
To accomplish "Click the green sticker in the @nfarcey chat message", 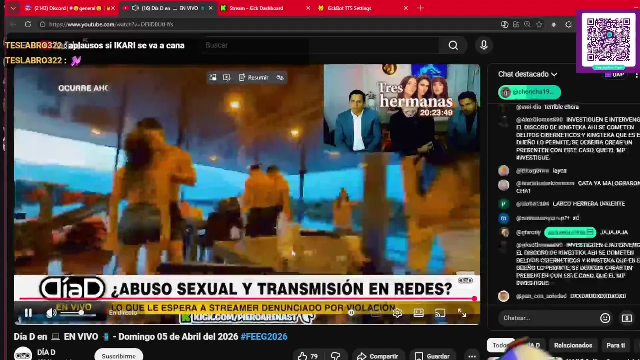I will click(x=570, y=232).
